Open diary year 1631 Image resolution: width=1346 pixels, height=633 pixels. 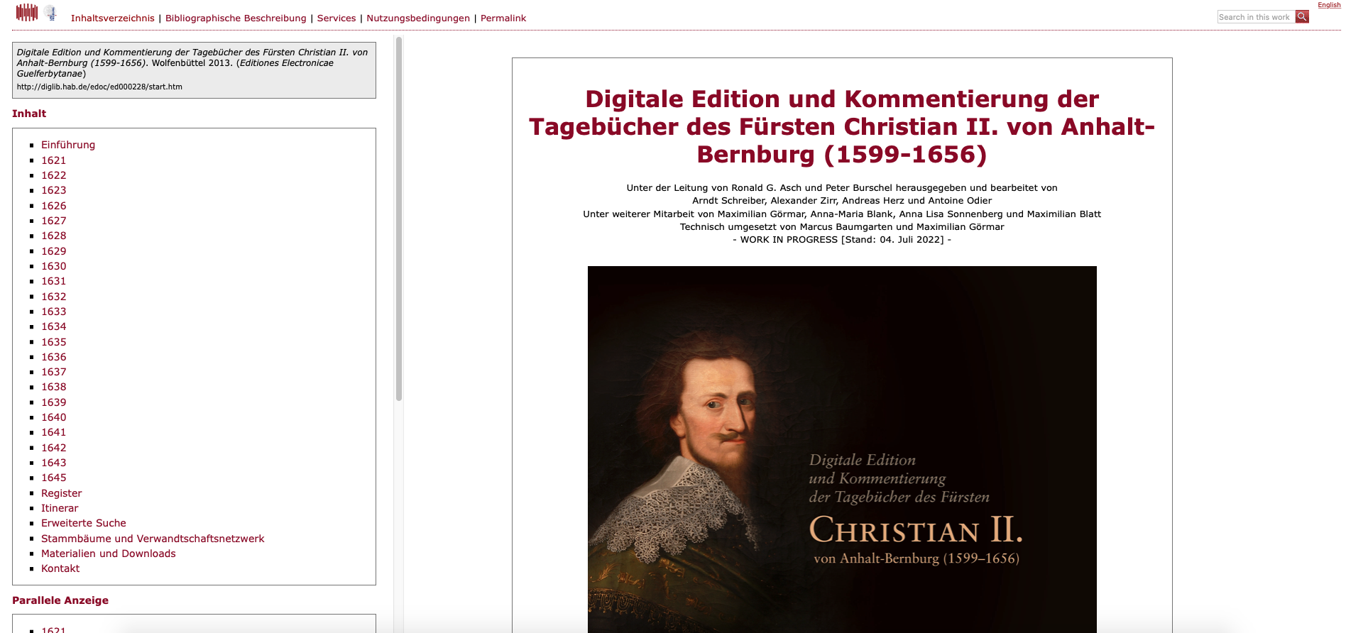tap(54, 281)
